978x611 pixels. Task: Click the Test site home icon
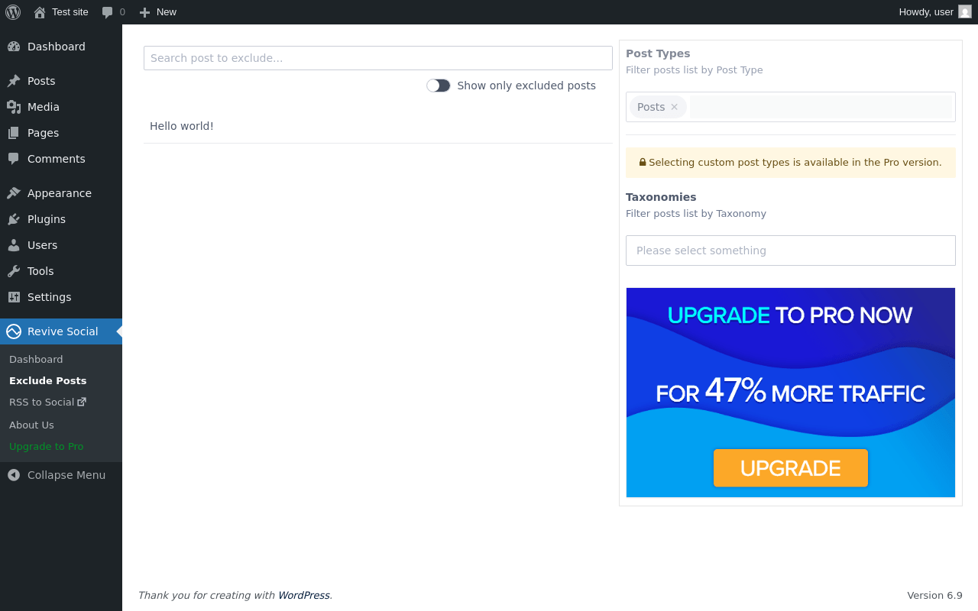click(x=40, y=12)
